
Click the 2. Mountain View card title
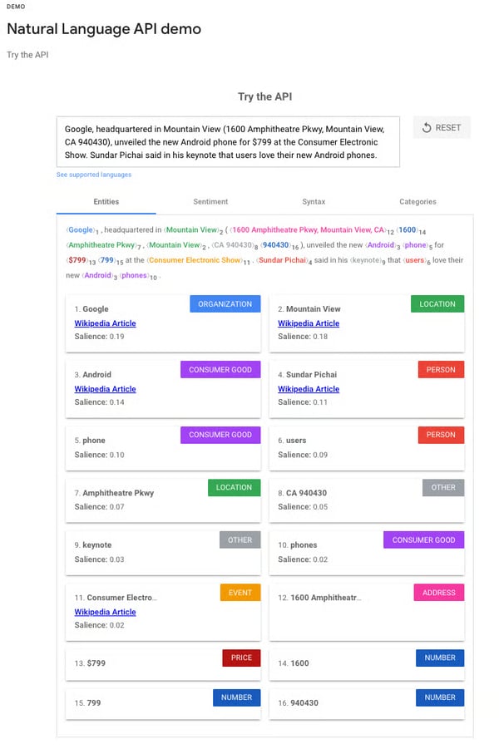[309, 309]
